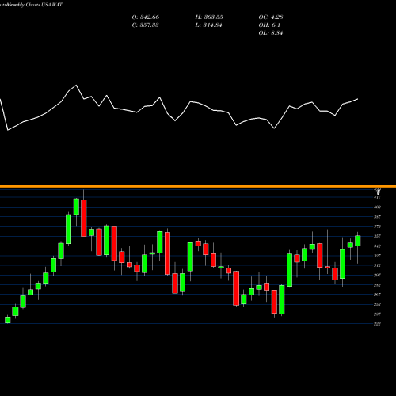Click the close price 'C: 357.33'
Screen dimensions: 396x396
(145, 25)
